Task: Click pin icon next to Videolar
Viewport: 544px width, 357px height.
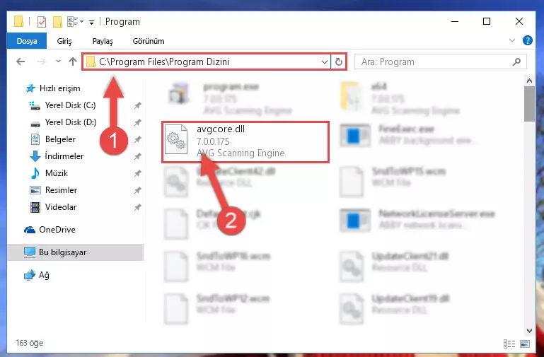Action: click(138, 207)
